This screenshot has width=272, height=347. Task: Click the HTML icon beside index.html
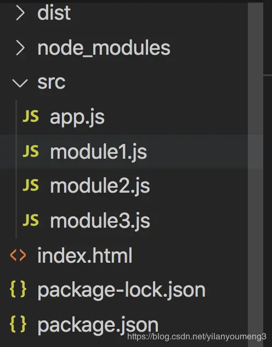coord(18,255)
